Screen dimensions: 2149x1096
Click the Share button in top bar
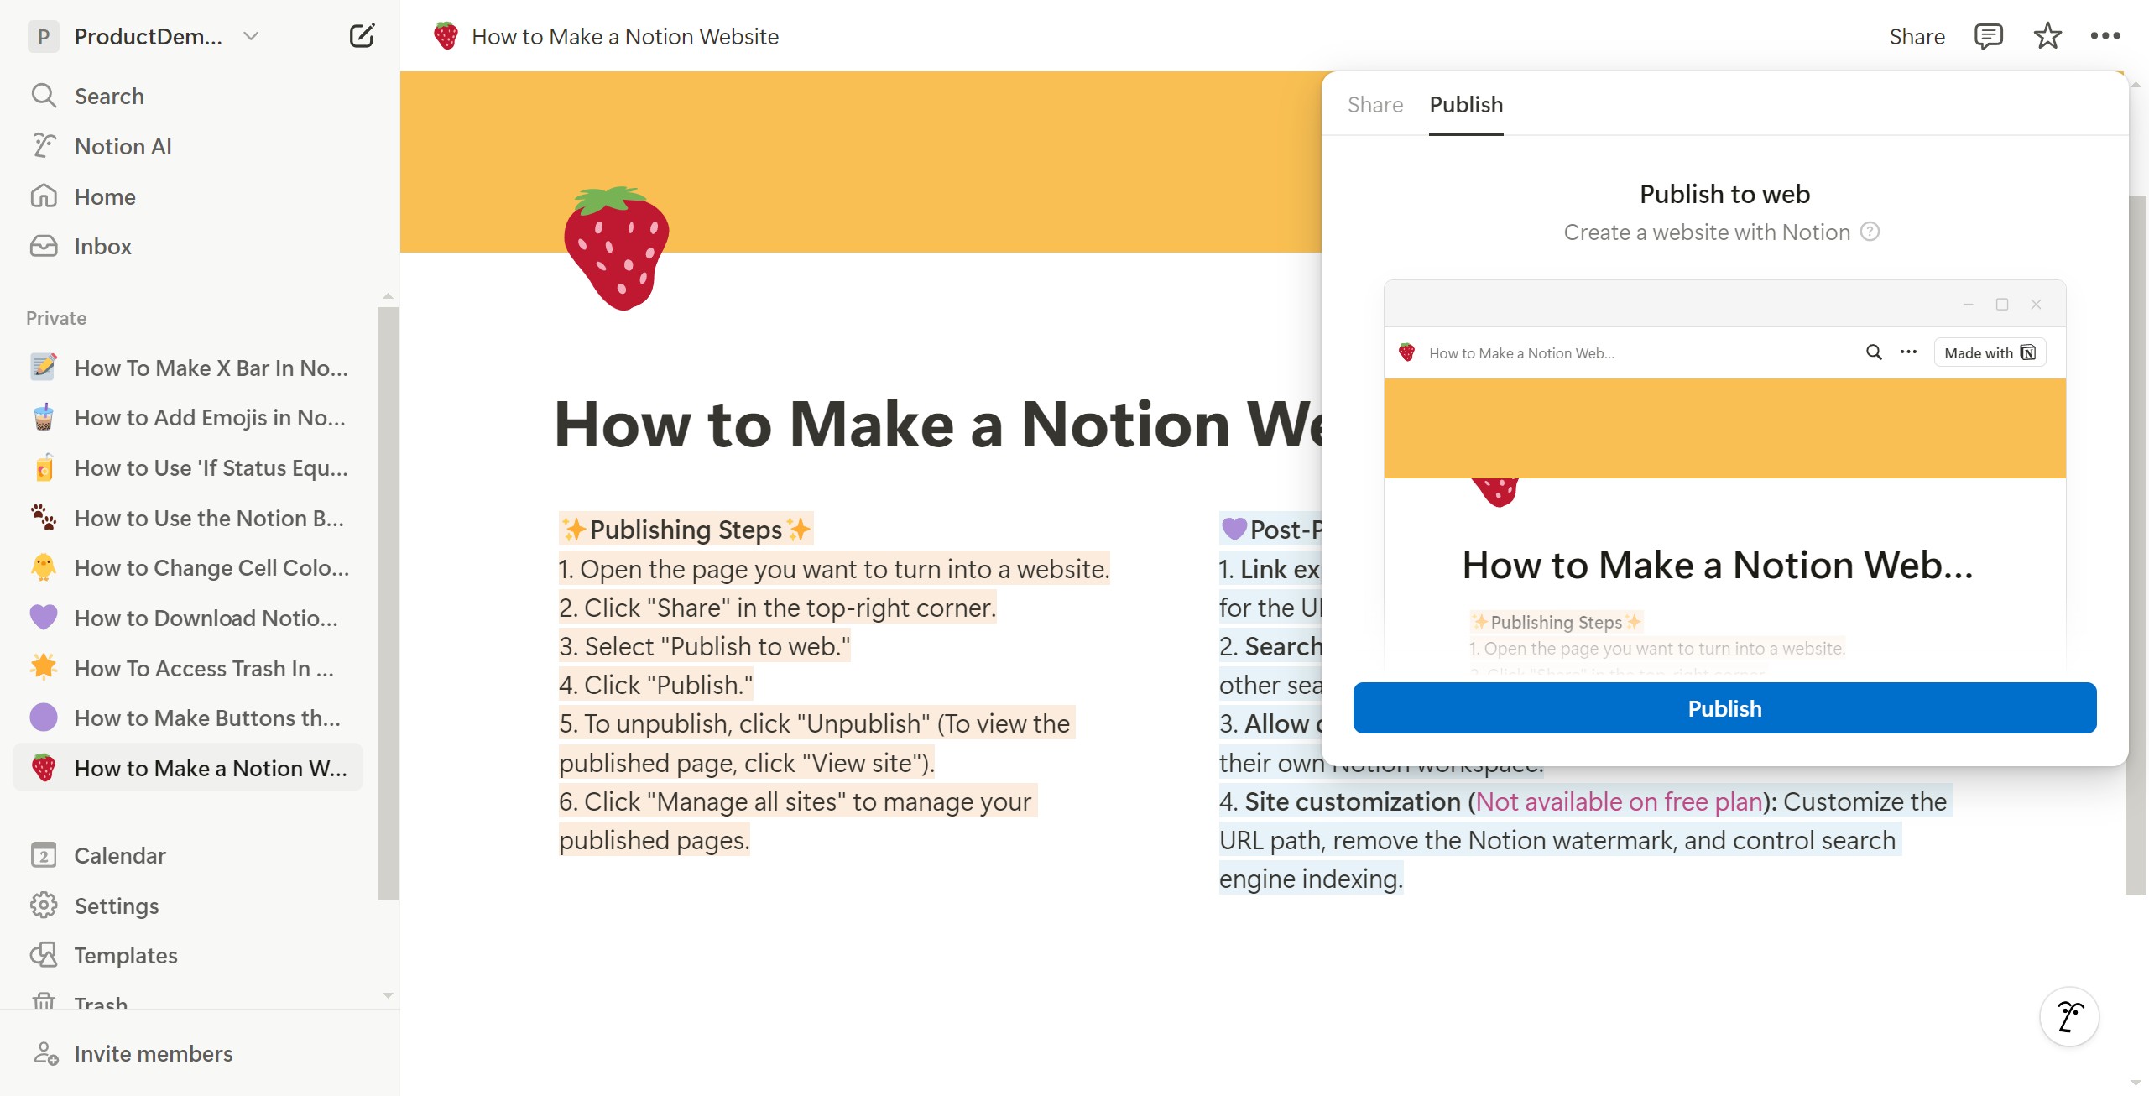[x=1917, y=36]
